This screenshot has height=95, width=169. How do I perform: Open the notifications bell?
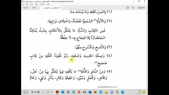(133, 8)
